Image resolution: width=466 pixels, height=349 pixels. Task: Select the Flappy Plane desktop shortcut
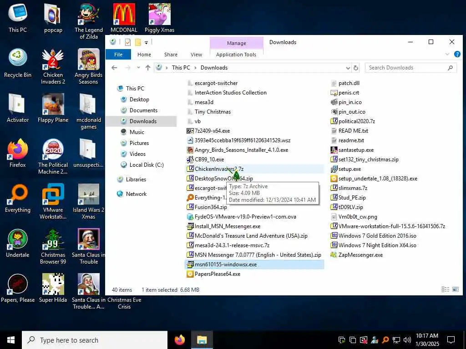(53, 108)
